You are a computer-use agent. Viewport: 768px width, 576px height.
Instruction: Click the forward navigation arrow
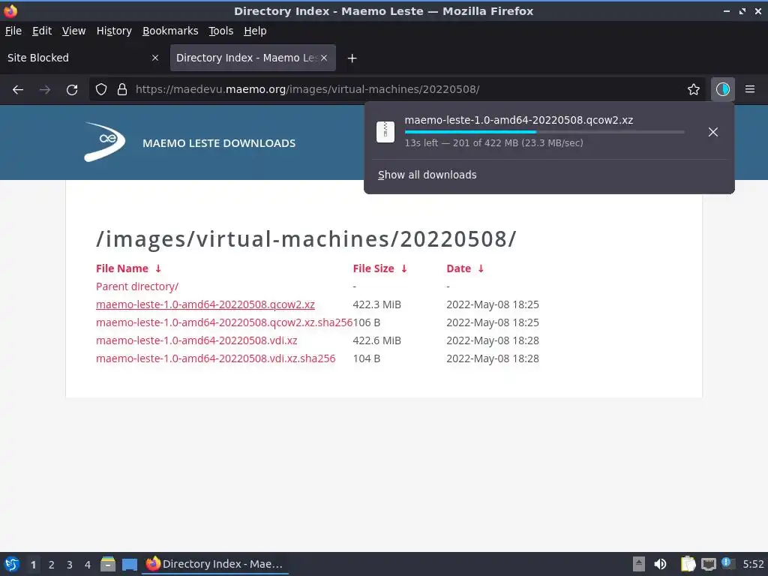click(x=44, y=90)
